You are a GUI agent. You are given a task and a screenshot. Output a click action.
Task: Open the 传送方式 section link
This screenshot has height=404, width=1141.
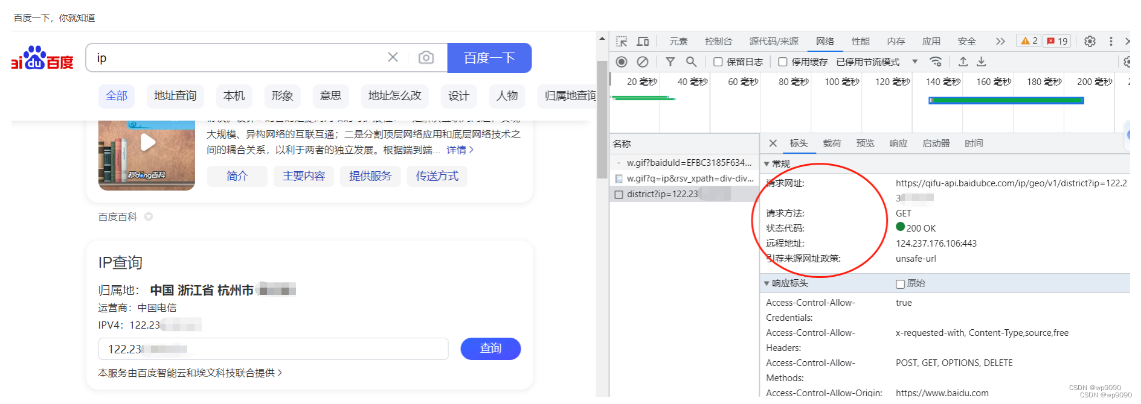pyautogui.click(x=437, y=176)
